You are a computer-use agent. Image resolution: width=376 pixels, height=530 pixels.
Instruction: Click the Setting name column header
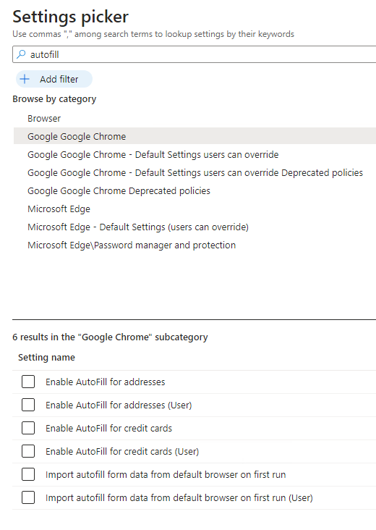click(x=46, y=357)
